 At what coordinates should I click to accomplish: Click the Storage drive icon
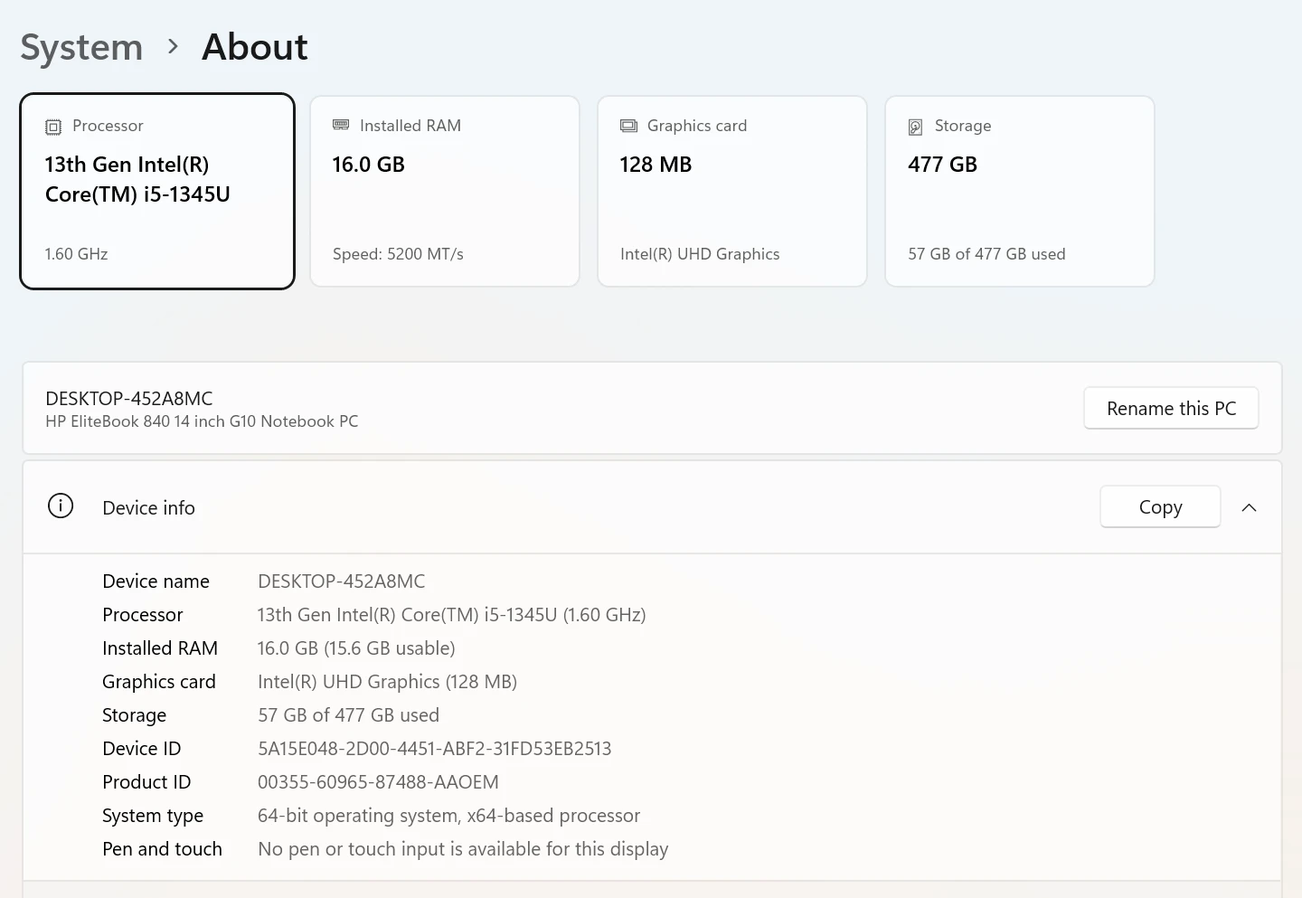916,127
